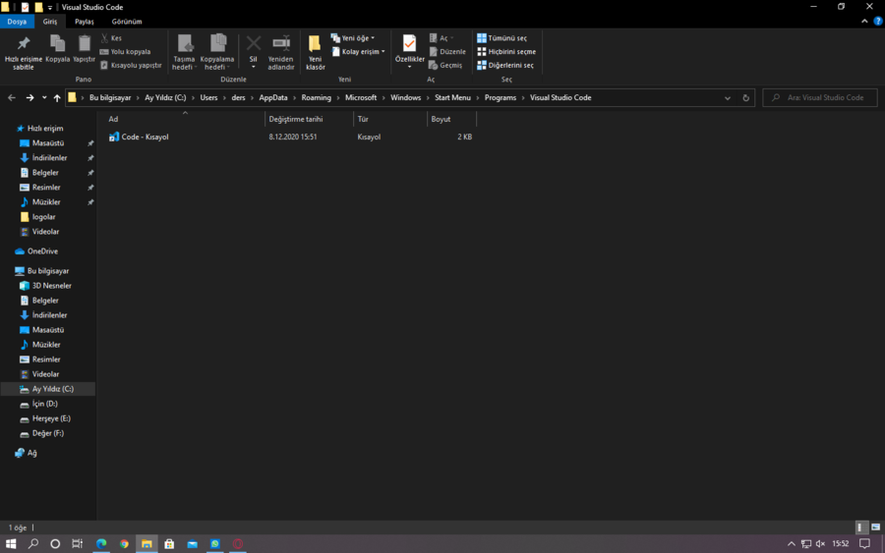Open the Herşeye (E:) drive
Image resolution: width=885 pixels, height=553 pixels.
(x=51, y=418)
